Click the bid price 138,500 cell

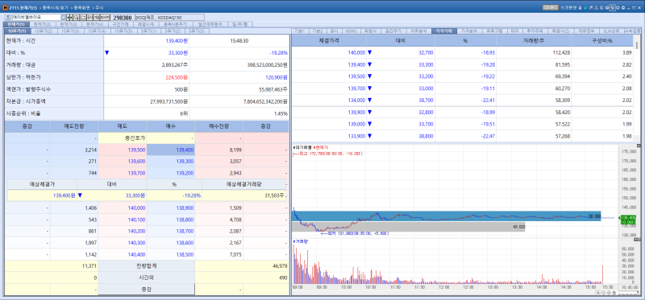tap(171, 254)
